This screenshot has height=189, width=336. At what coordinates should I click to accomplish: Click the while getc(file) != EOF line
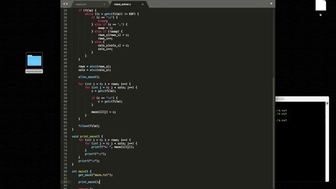point(112,14)
